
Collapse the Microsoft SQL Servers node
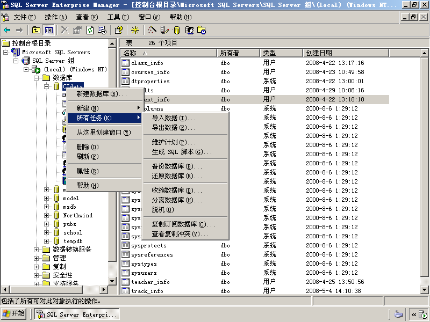click(x=5, y=52)
